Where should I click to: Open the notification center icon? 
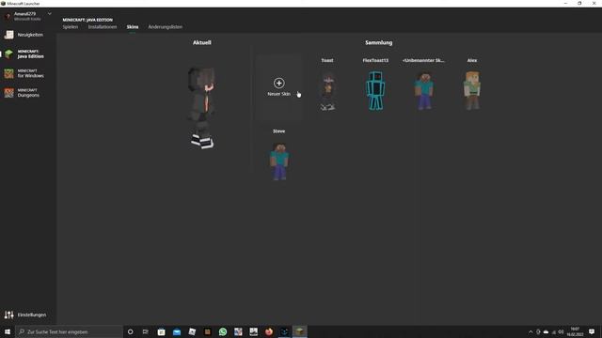point(592,331)
